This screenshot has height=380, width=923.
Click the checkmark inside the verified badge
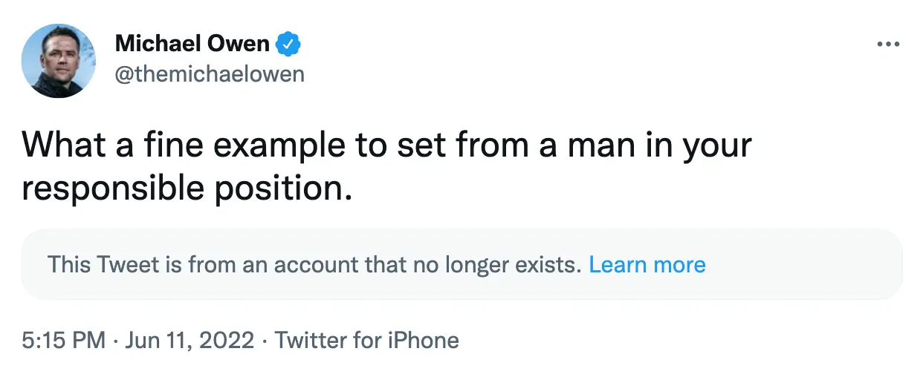288,45
